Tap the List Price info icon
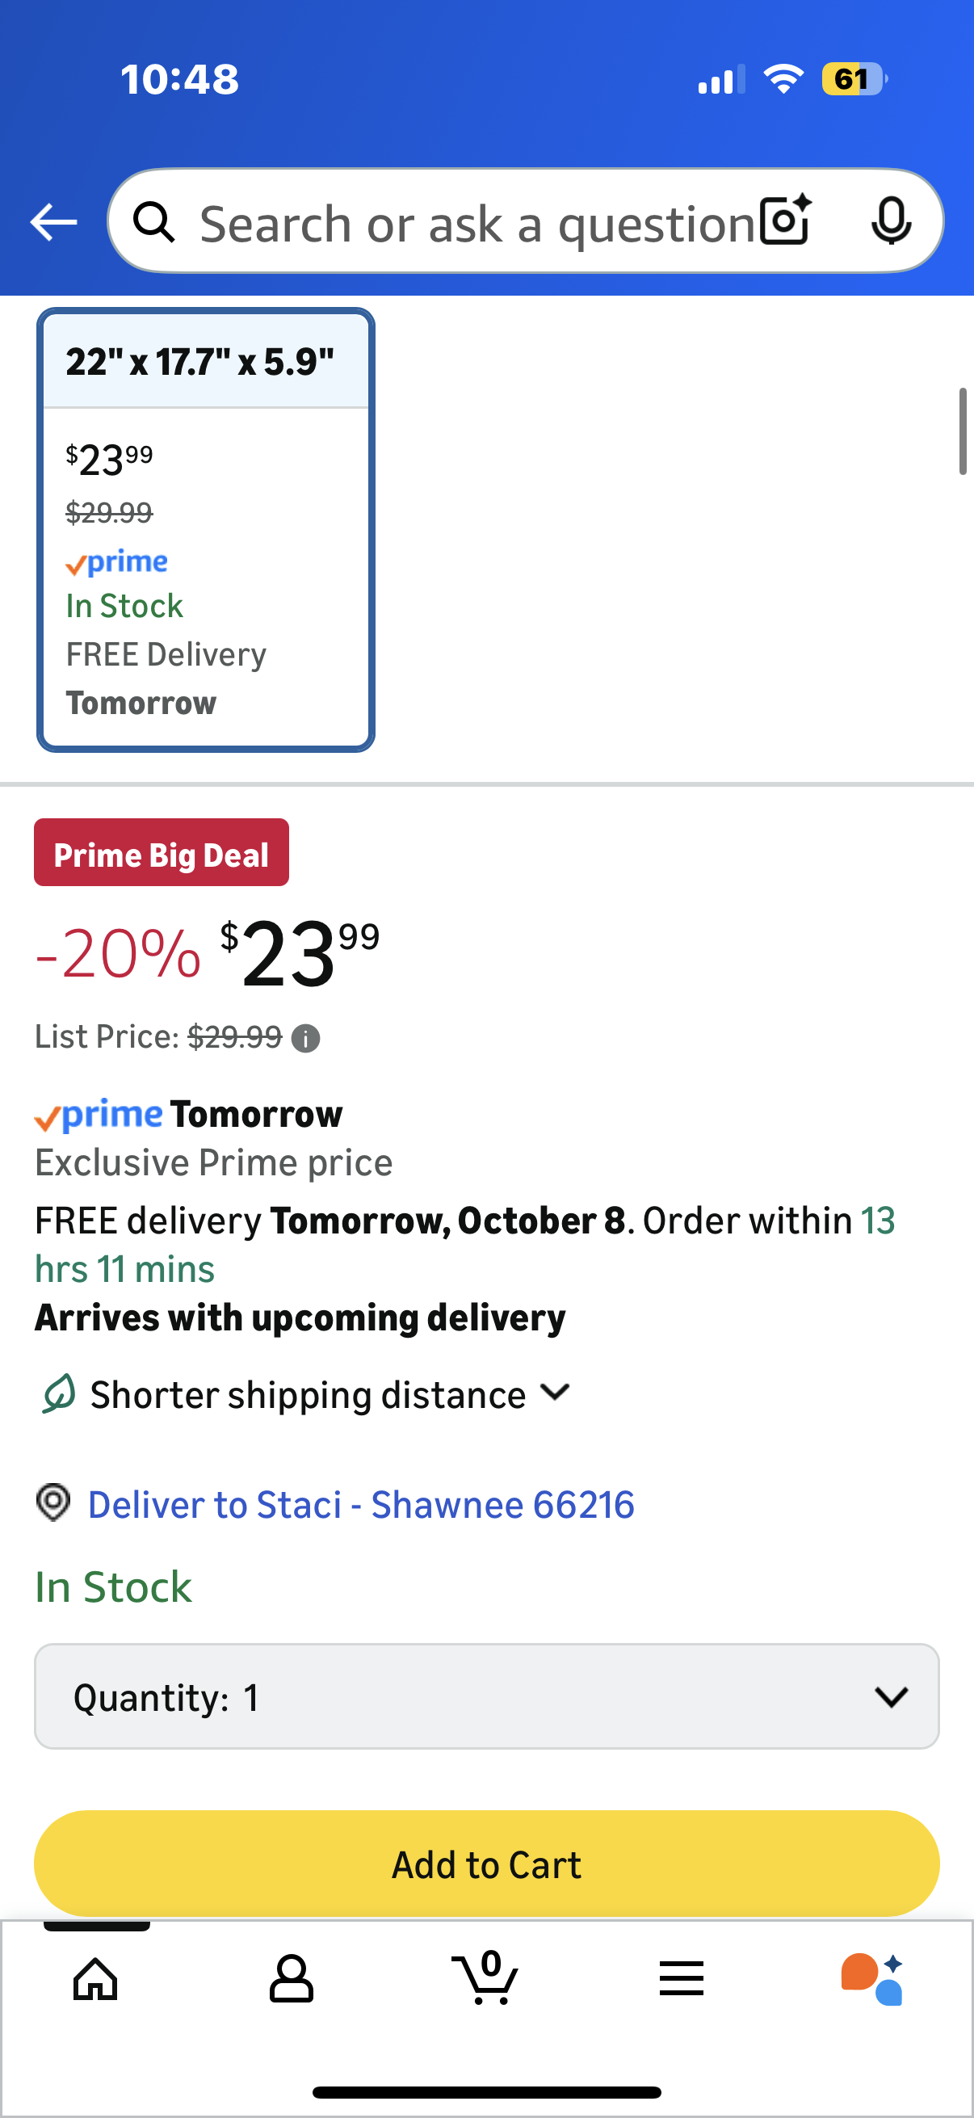Image resolution: width=974 pixels, height=2118 pixels. point(306,1039)
